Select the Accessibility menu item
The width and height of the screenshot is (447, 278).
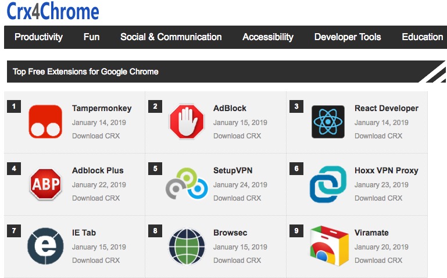click(268, 37)
